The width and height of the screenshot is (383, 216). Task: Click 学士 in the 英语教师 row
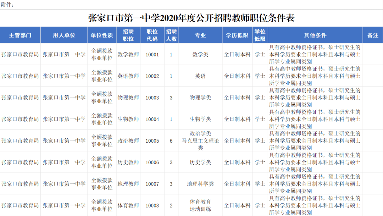[260, 76]
